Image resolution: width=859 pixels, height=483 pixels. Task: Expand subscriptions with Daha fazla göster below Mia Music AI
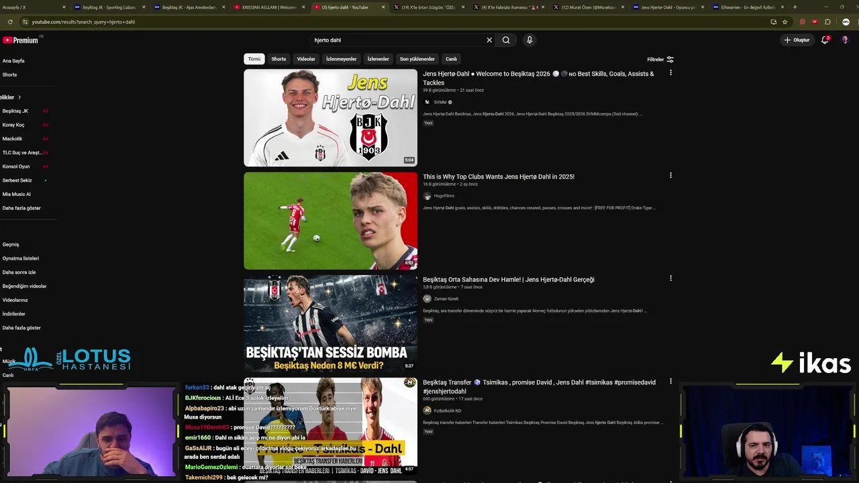point(21,208)
